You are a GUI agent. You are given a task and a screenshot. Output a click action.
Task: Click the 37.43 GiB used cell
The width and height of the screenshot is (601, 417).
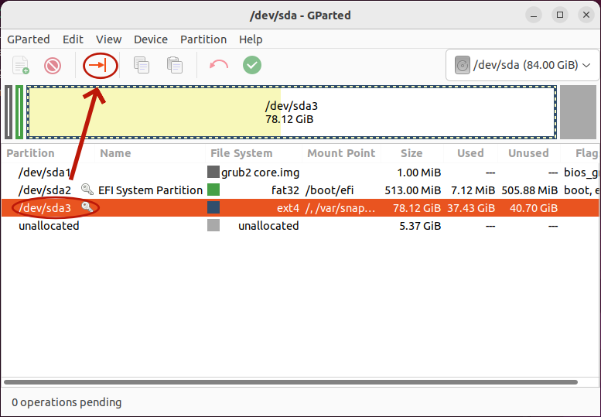(471, 208)
